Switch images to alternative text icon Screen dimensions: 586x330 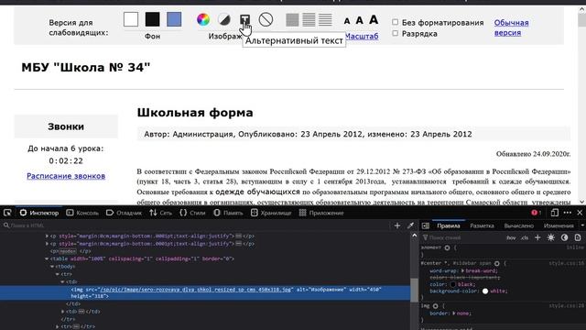(244, 19)
